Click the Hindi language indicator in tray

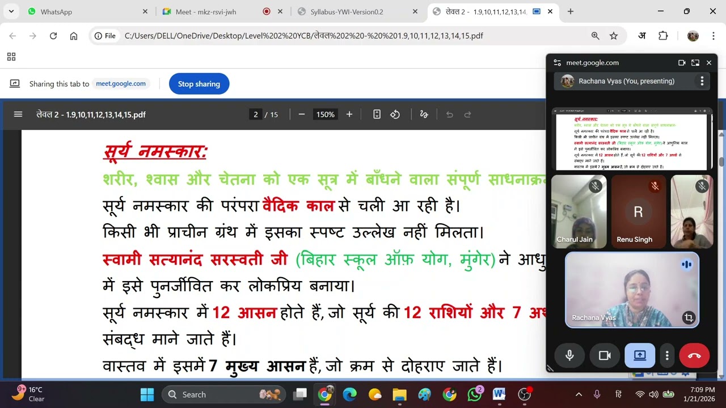[x=619, y=394]
